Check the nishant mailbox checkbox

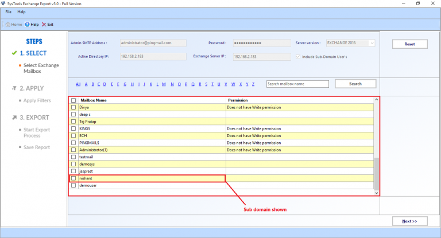pos(73,178)
